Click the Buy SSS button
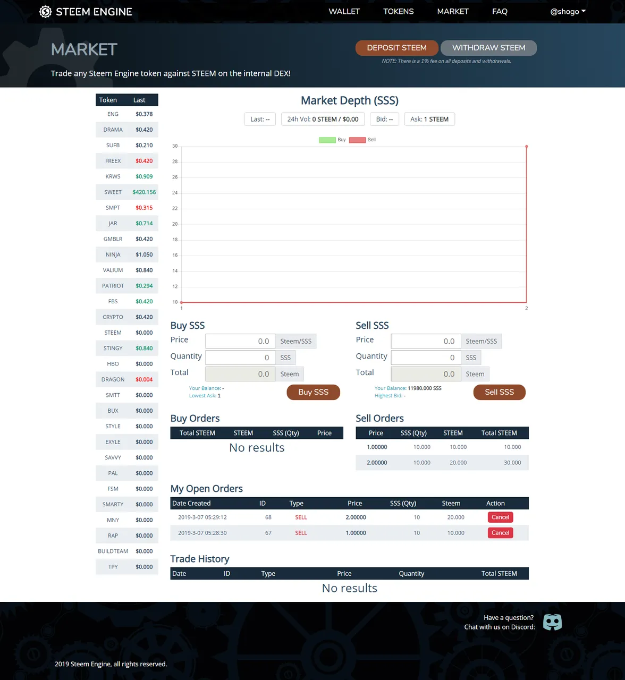This screenshot has width=625, height=680. tap(313, 392)
